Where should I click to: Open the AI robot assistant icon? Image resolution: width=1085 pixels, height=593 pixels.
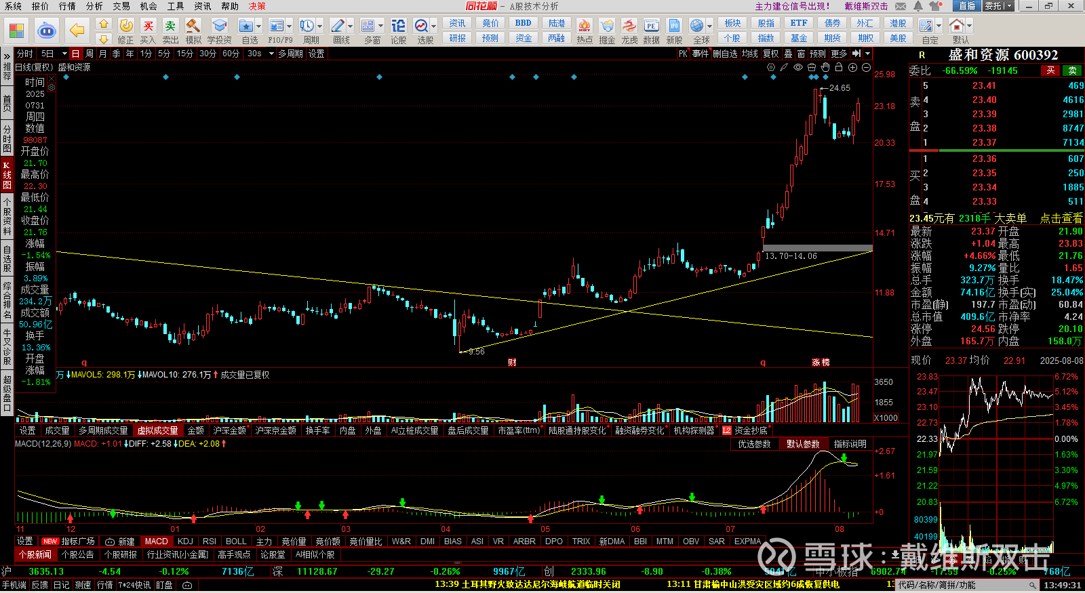pyautogui.click(x=46, y=30)
